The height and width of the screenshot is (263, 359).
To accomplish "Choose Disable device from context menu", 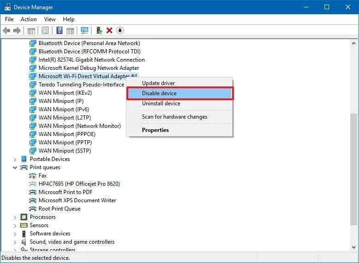I will [180, 93].
